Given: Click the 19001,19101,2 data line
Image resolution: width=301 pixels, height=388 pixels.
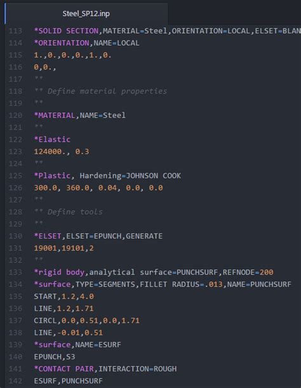Looking at the screenshot, I should pyautogui.click(x=64, y=248).
